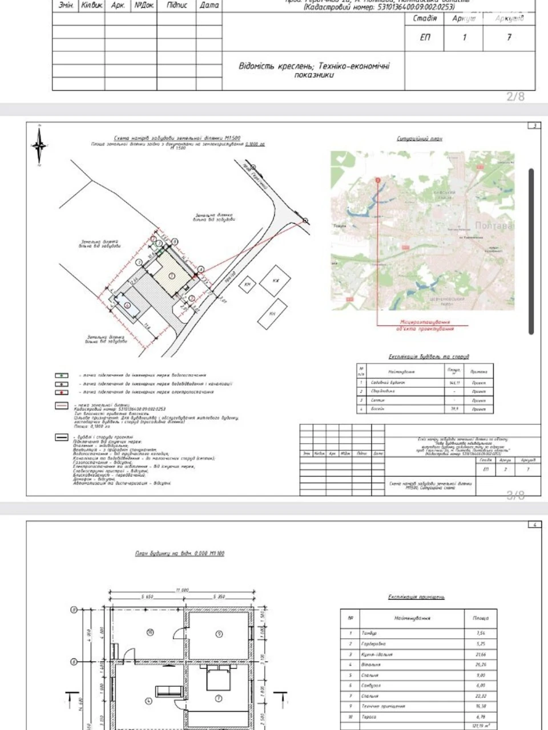Select the "Кухня-їдальня" room name

click(377, 654)
